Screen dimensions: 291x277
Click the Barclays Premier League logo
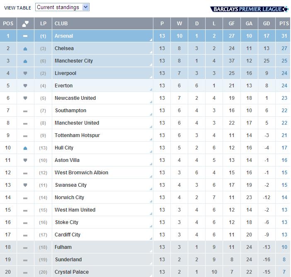(249, 9)
